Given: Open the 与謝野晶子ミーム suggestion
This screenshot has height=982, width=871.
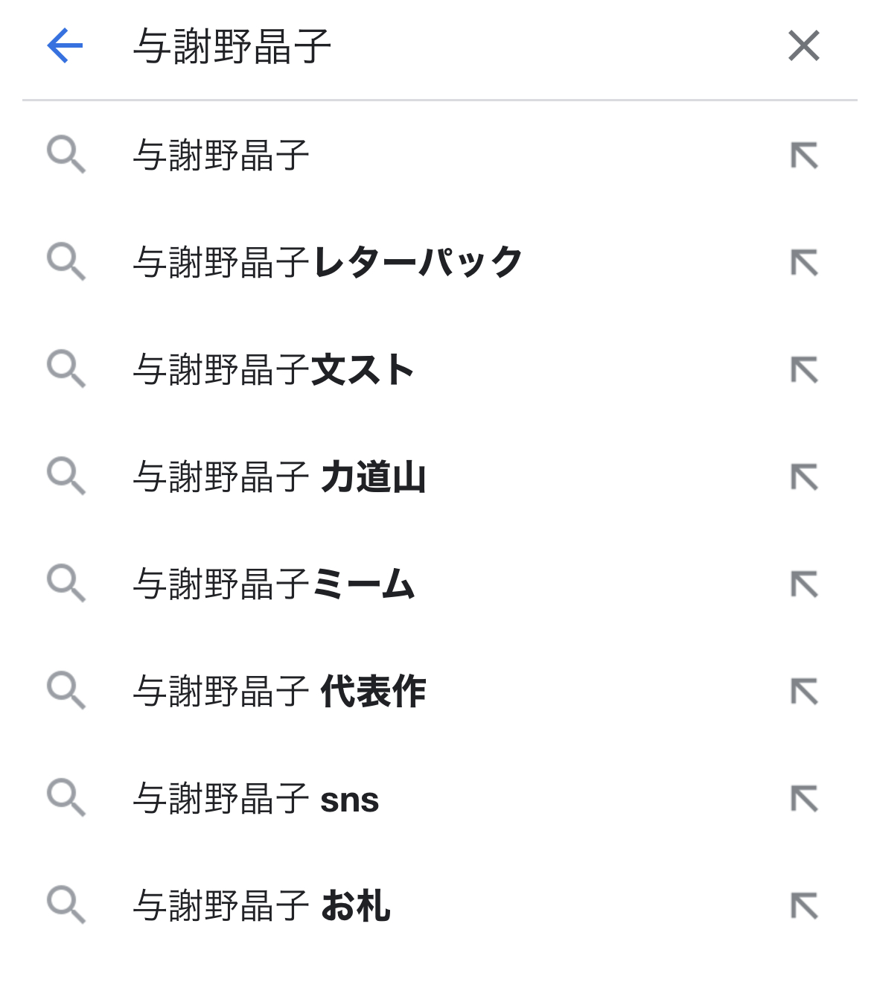Looking at the screenshot, I should coord(273,584).
